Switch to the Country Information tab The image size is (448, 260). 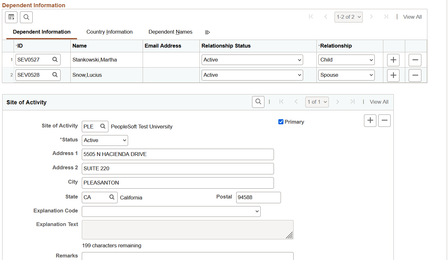[109, 32]
